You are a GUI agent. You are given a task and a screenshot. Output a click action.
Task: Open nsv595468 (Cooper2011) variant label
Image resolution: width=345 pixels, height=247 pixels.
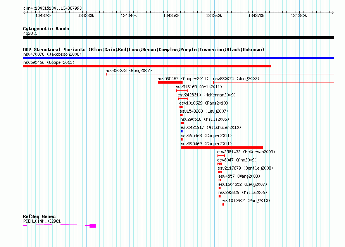pos(206,136)
